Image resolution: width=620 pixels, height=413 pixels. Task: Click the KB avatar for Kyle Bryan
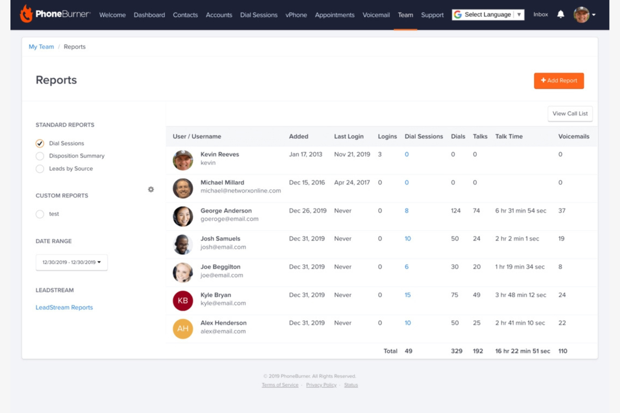tap(183, 300)
